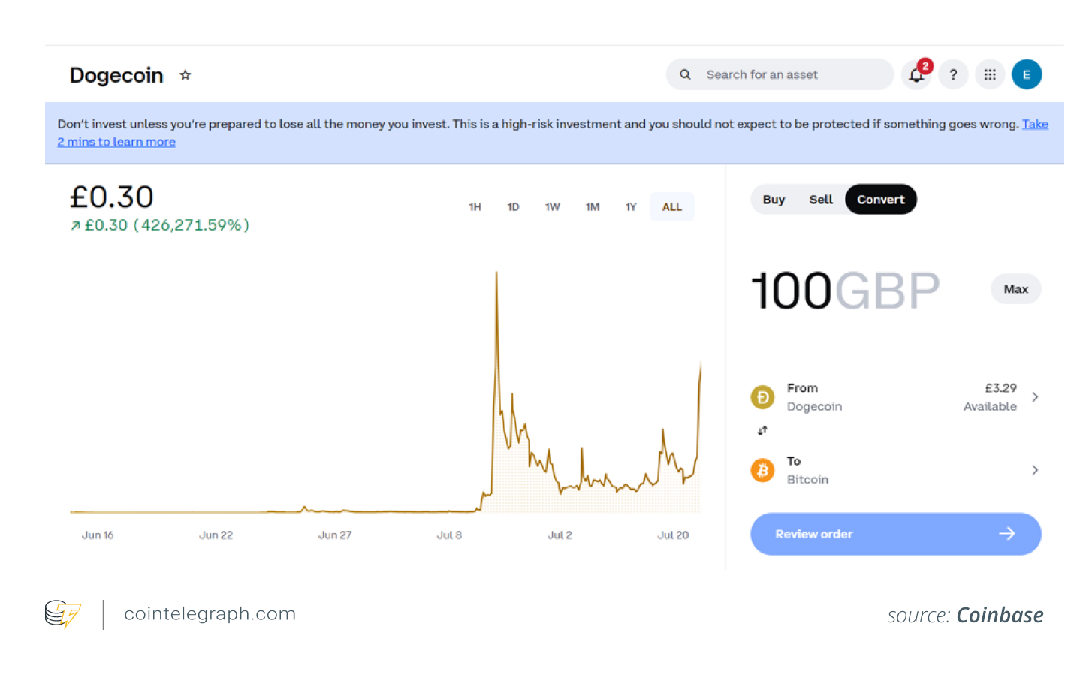Select the 1Y chart timeframe

[x=631, y=207]
